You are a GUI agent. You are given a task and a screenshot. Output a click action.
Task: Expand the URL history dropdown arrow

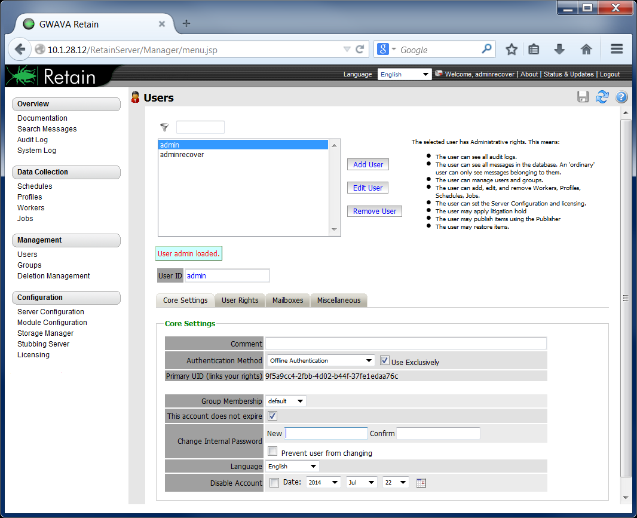[347, 49]
